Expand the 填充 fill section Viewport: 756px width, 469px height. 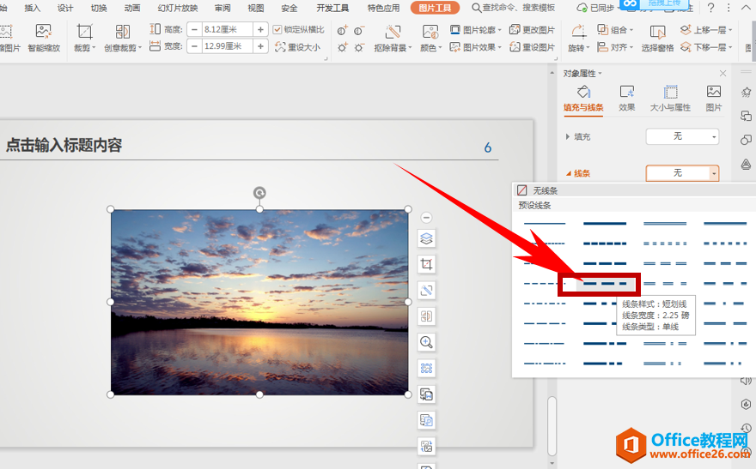(568, 137)
